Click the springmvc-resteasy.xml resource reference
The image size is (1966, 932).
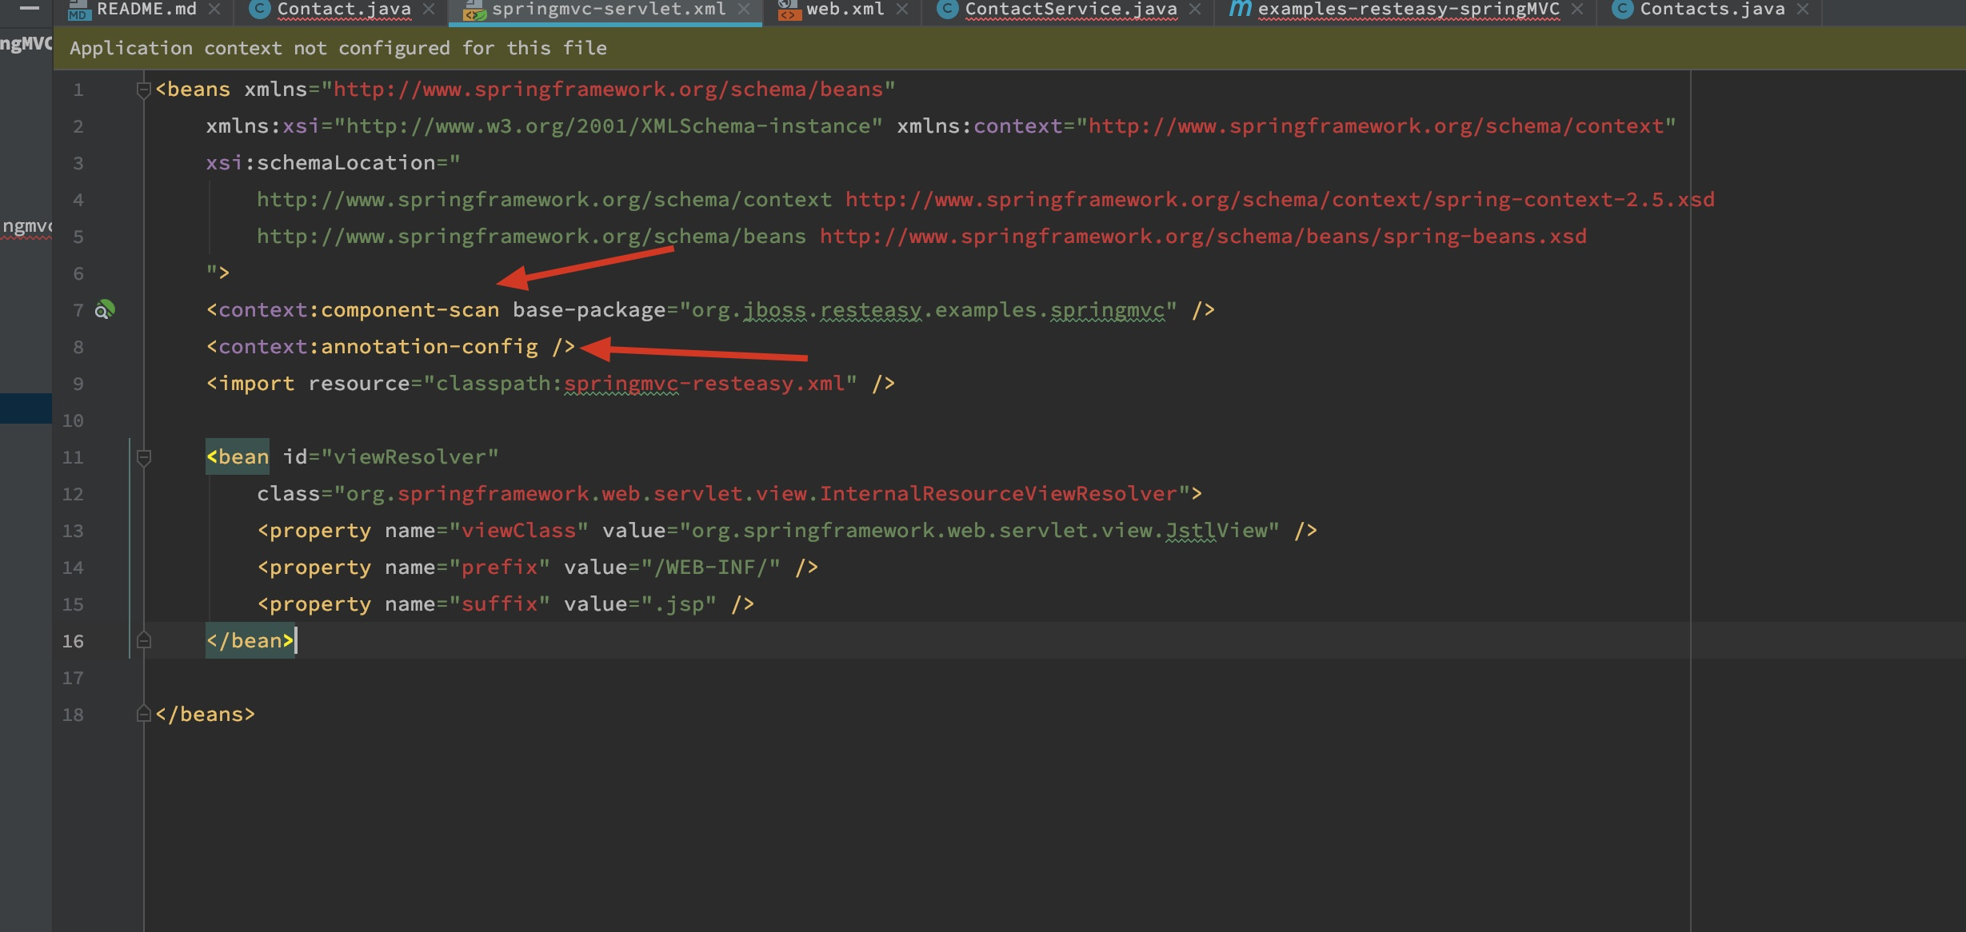(x=704, y=384)
